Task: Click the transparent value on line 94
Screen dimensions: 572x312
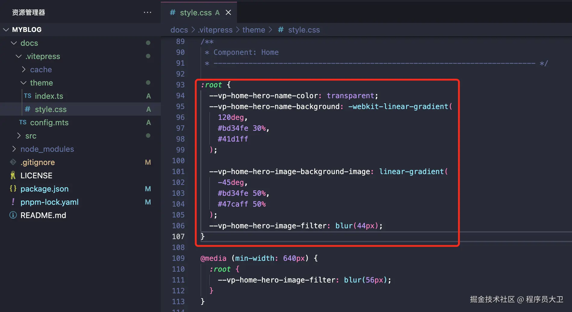Action: tap(350, 96)
